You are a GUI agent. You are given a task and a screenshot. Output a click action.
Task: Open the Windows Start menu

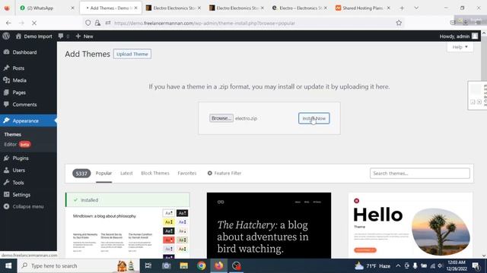[x=8, y=265]
